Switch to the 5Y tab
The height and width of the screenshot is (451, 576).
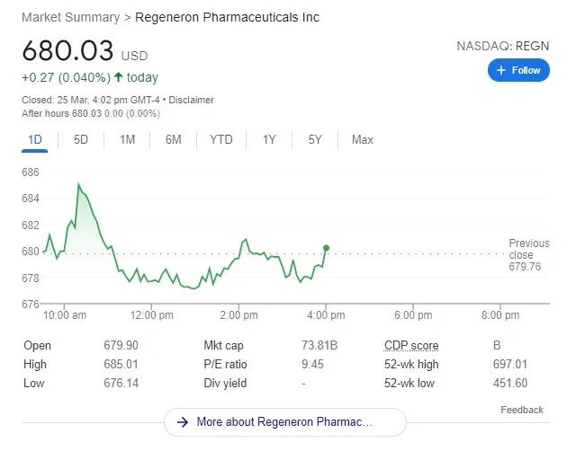315,139
